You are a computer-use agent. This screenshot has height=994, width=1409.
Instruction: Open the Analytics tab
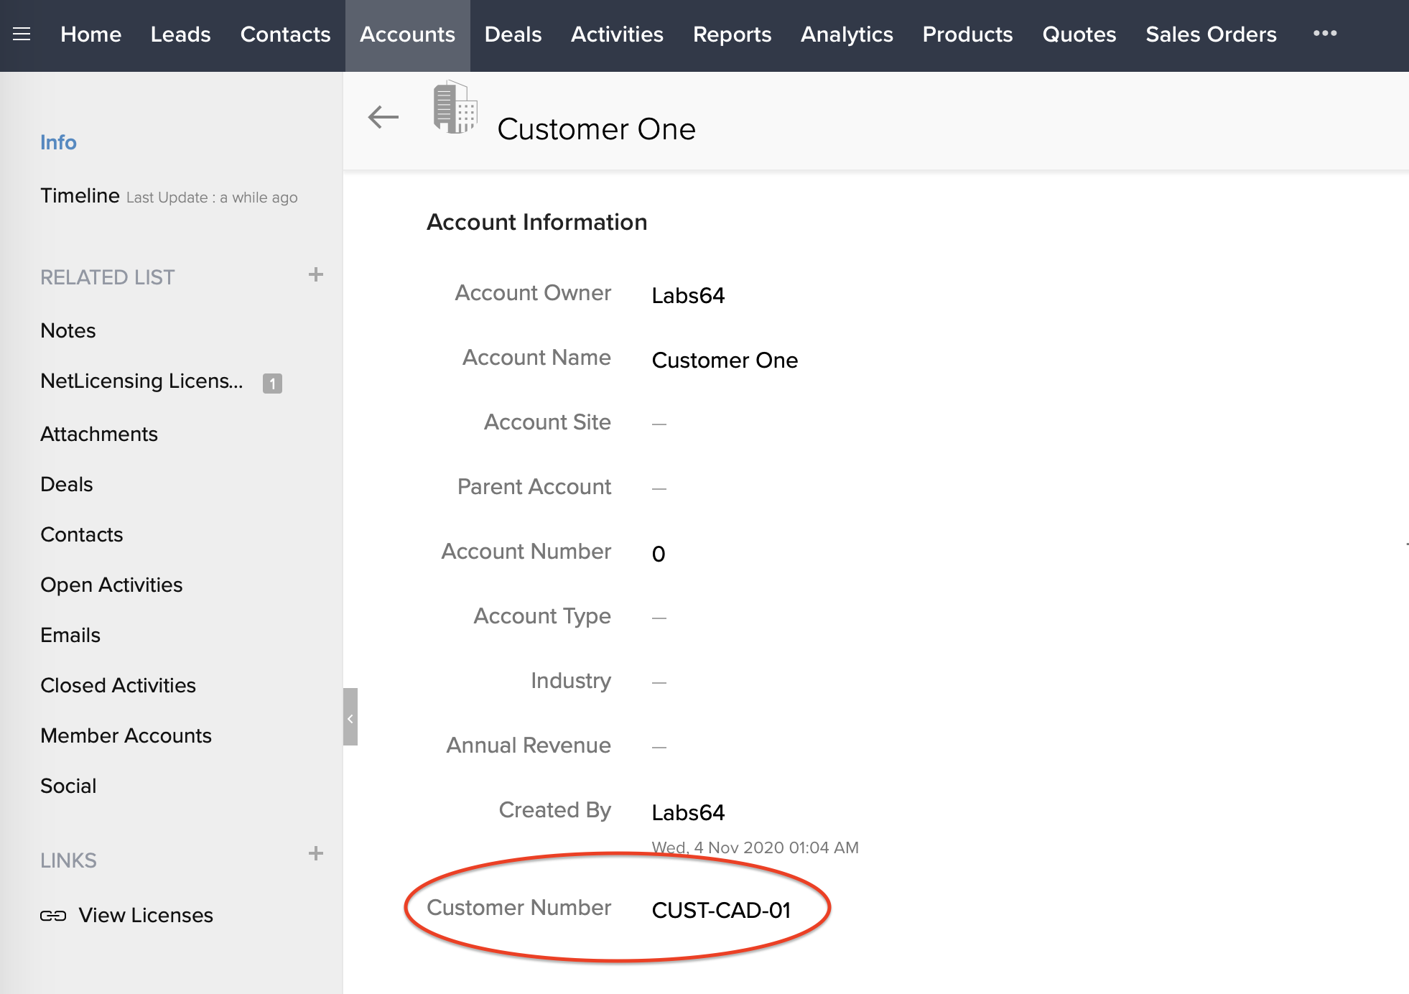846,34
